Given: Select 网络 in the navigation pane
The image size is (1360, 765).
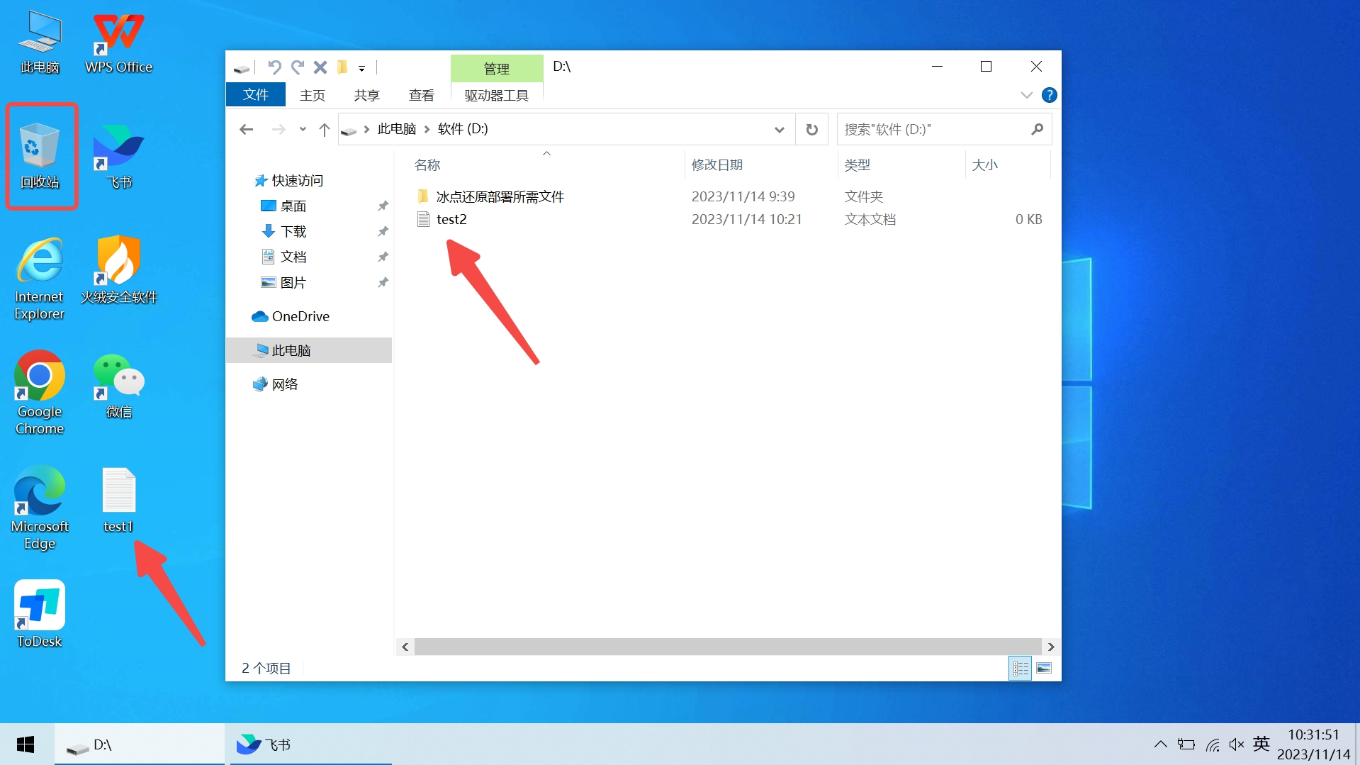Looking at the screenshot, I should pyautogui.click(x=276, y=384).
